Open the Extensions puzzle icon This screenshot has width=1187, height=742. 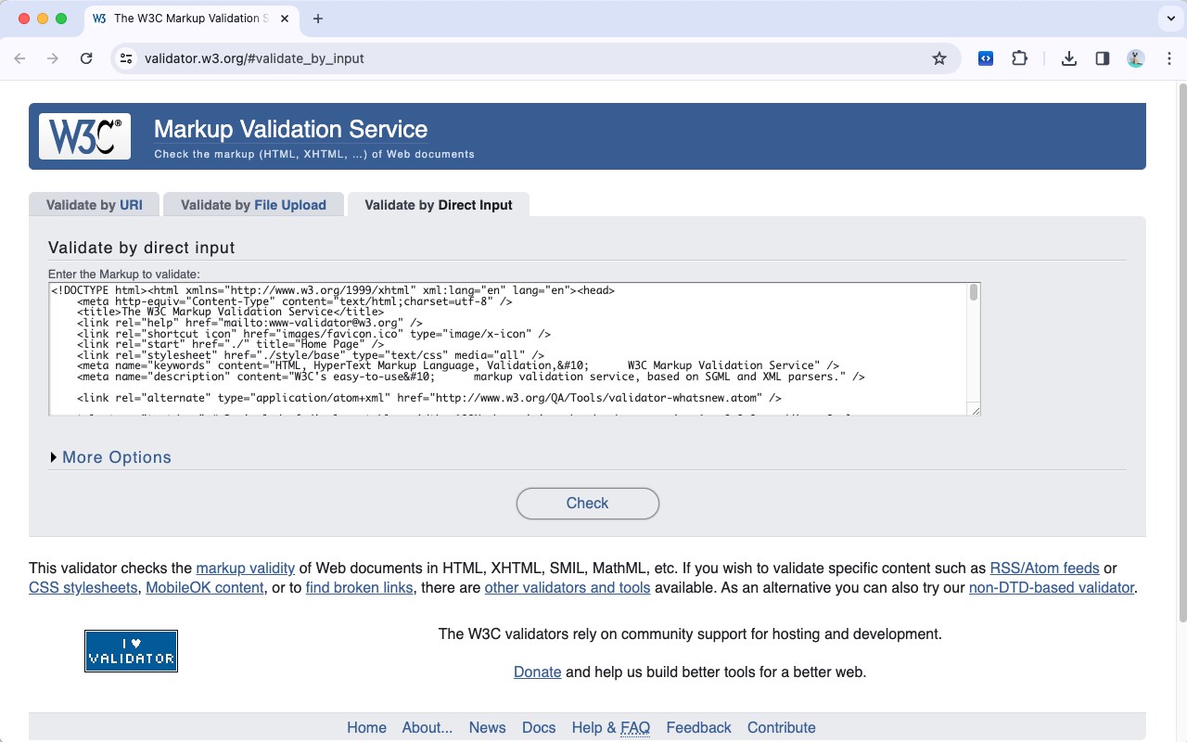(1019, 58)
